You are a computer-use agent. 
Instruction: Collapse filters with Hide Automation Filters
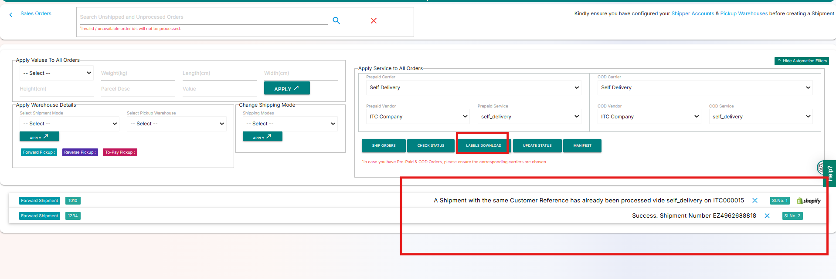pyautogui.click(x=802, y=61)
